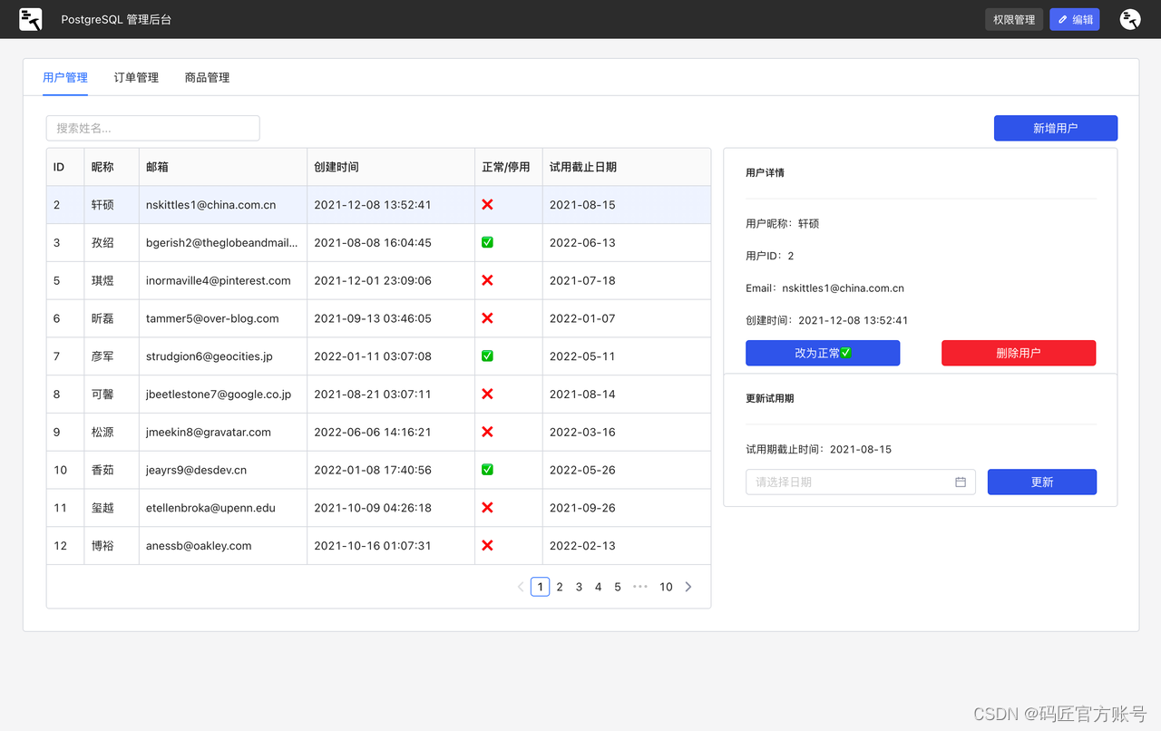Viewport: 1161px width, 731px height.
Task: Open the 请选择日期 date picker field
Action: tap(861, 482)
